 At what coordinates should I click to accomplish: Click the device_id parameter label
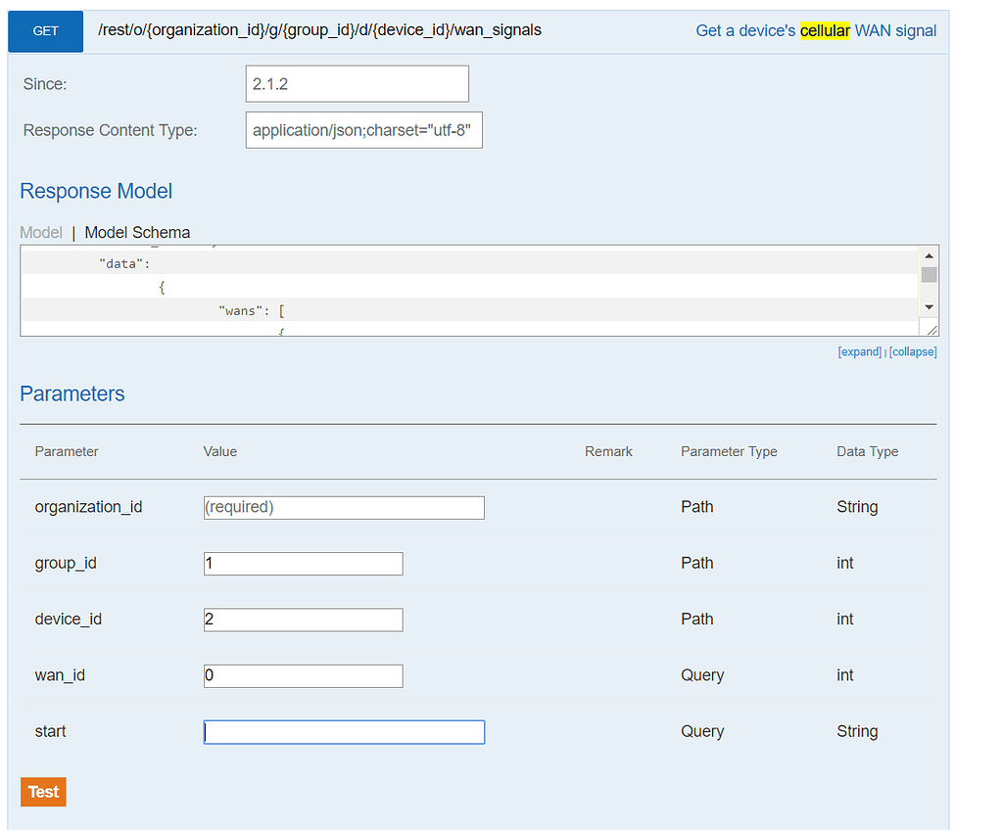pos(68,620)
